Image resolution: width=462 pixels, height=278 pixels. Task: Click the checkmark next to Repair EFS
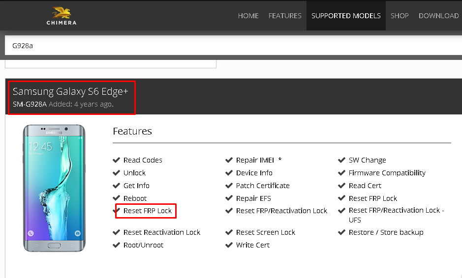(x=229, y=198)
